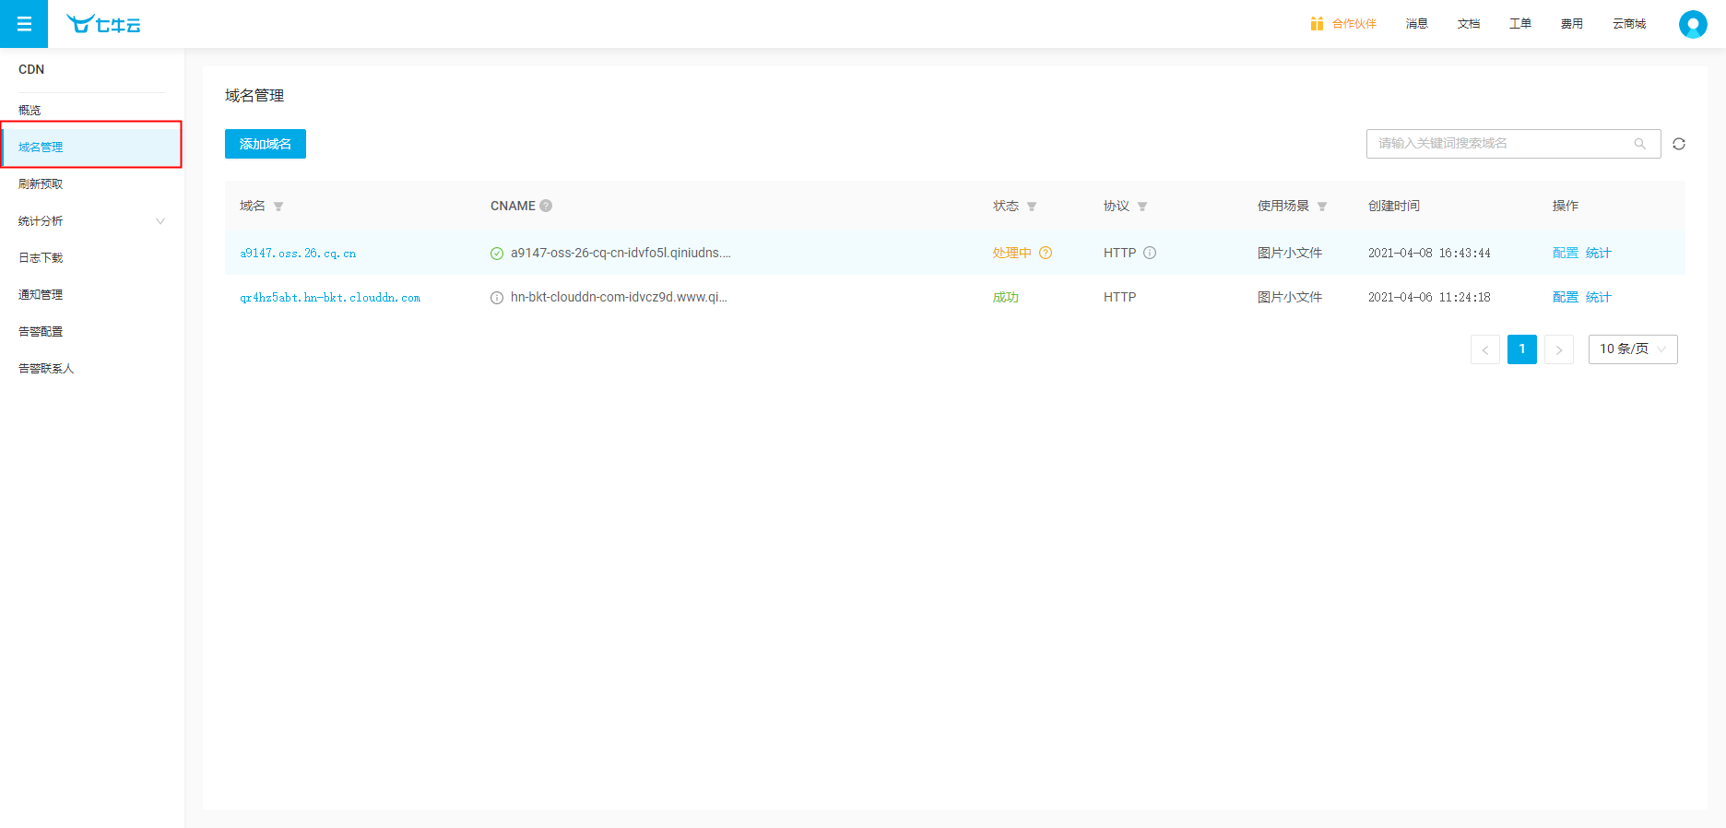Go to 刷新预取 in the sidebar
This screenshot has height=828, width=1726.
[41, 184]
